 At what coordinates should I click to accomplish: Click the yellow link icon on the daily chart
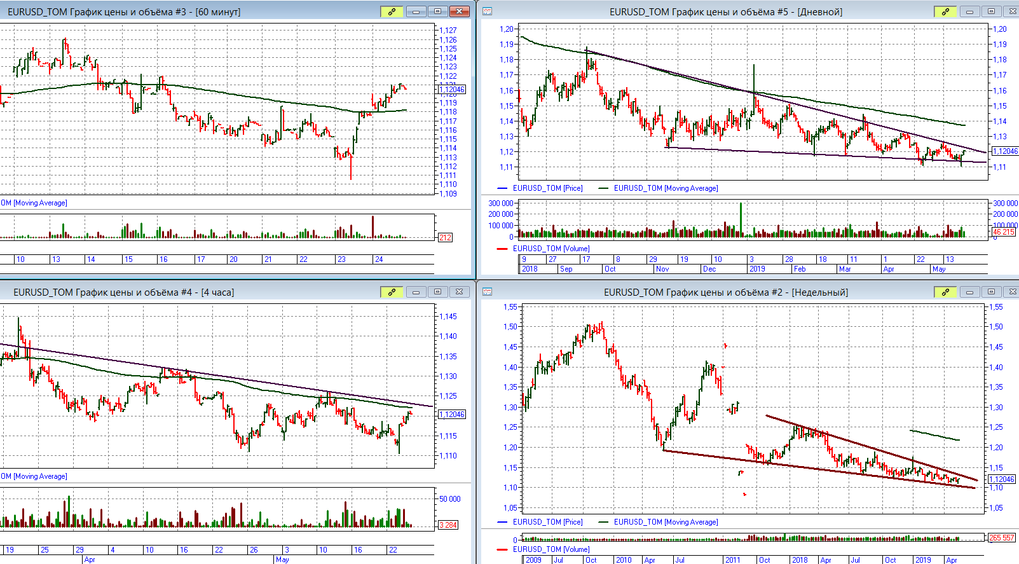945,11
